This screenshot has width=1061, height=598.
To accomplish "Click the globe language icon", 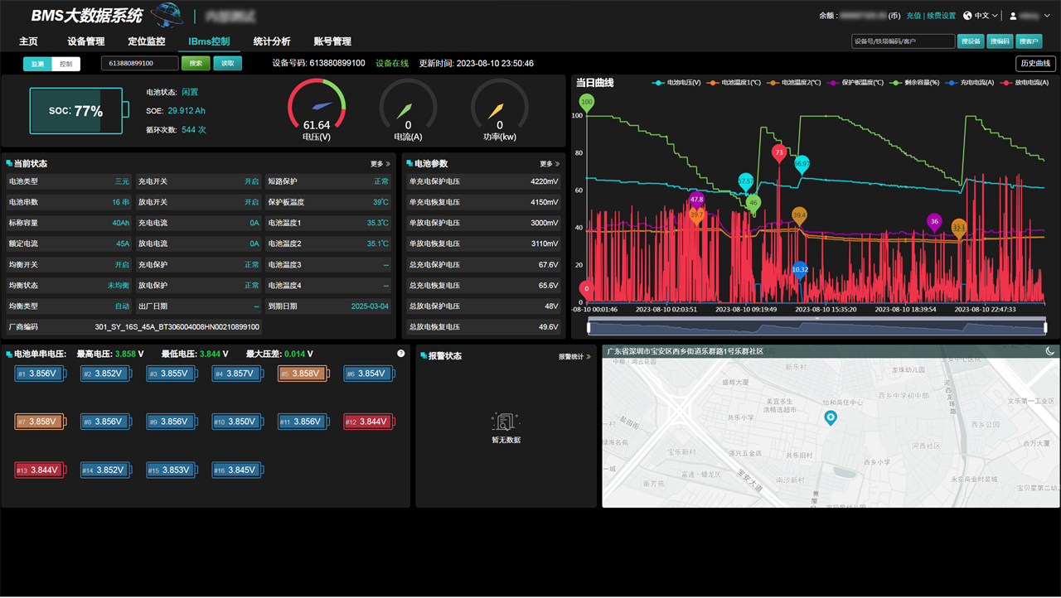I will tap(967, 16).
